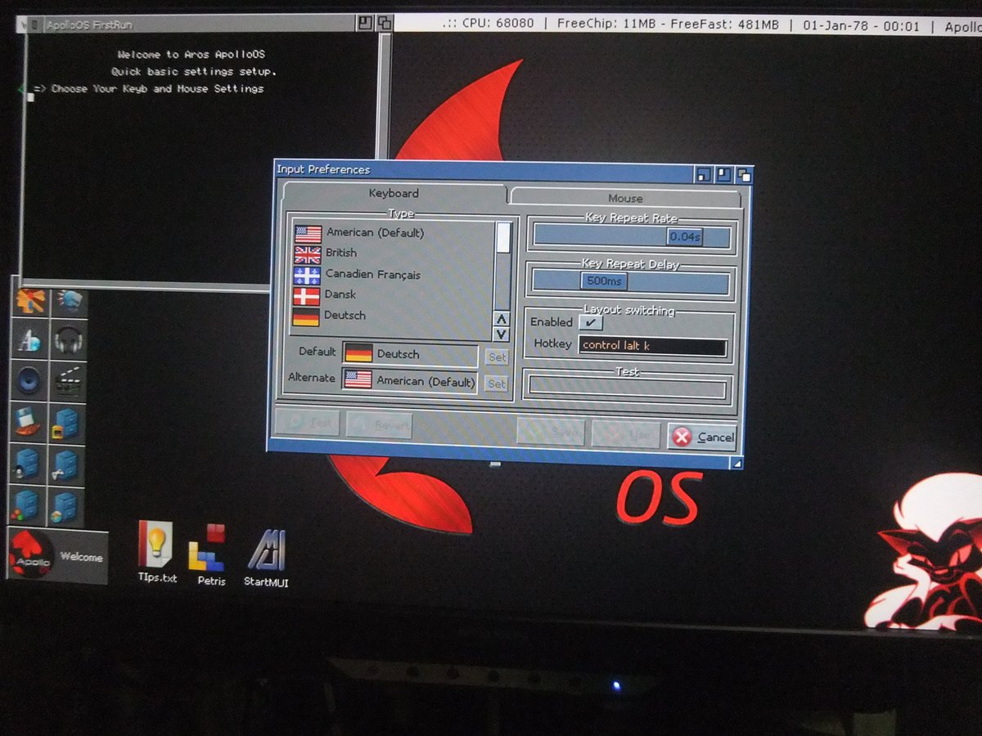Select Canadien Français keyboard layout
This screenshot has height=736, width=982.
394,274
